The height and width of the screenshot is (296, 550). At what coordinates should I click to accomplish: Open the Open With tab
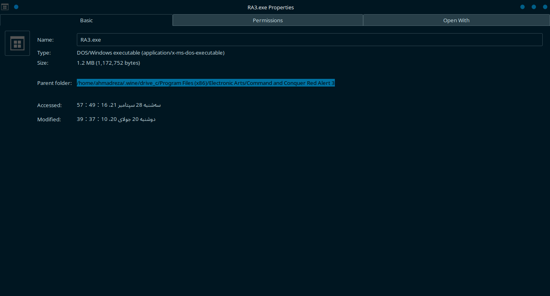(456, 20)
